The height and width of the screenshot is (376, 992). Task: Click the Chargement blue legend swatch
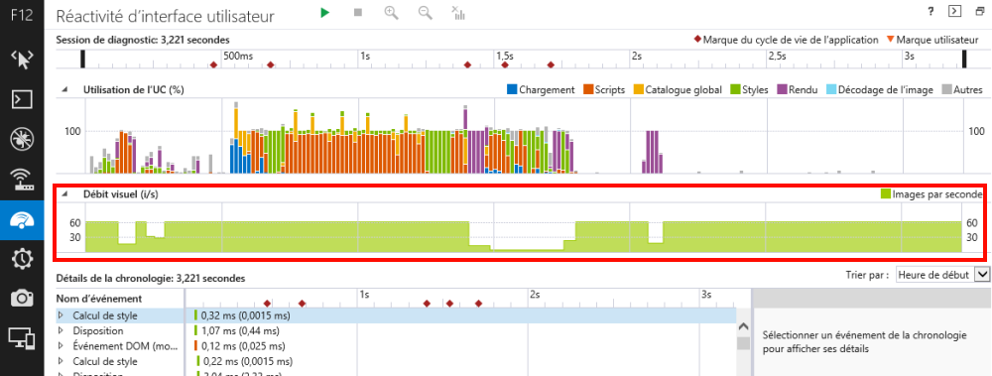[x=512, y=90]
